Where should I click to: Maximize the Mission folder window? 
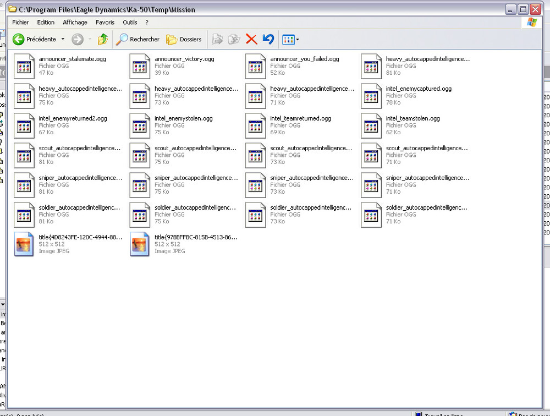(523, 9)
